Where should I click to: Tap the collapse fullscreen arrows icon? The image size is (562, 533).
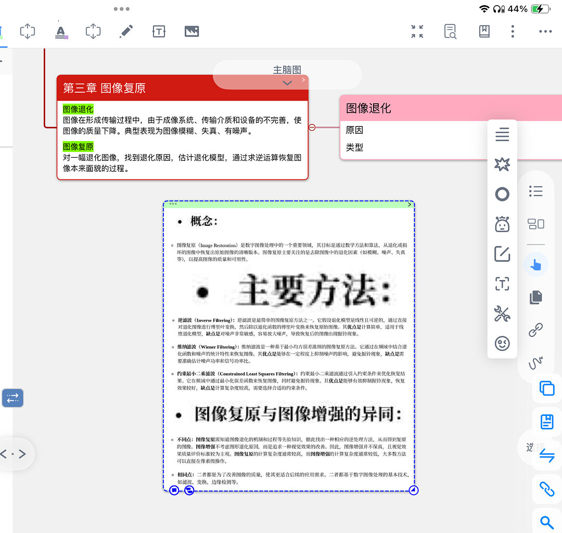click(417, 31)
